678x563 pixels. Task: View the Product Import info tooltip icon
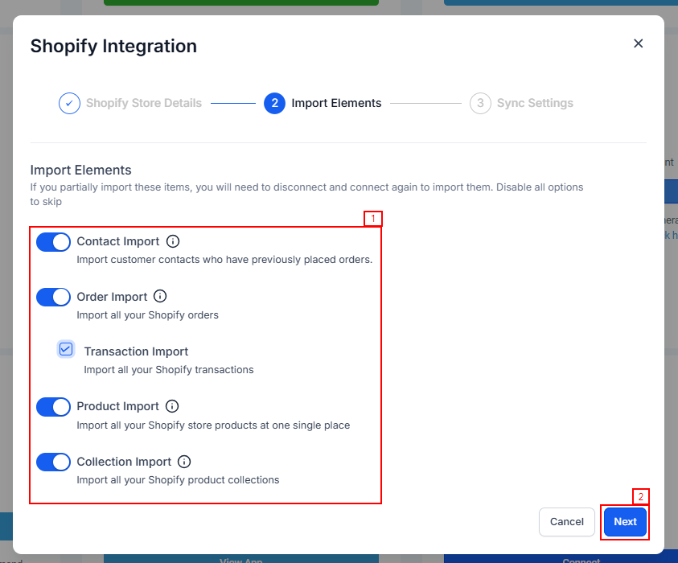coord(172,406)
